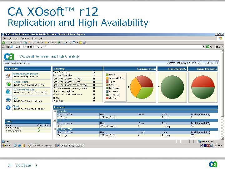Open the Report Center link
Image resolution: width=225 pixels, height=169 pixels.
click(20, 82)
